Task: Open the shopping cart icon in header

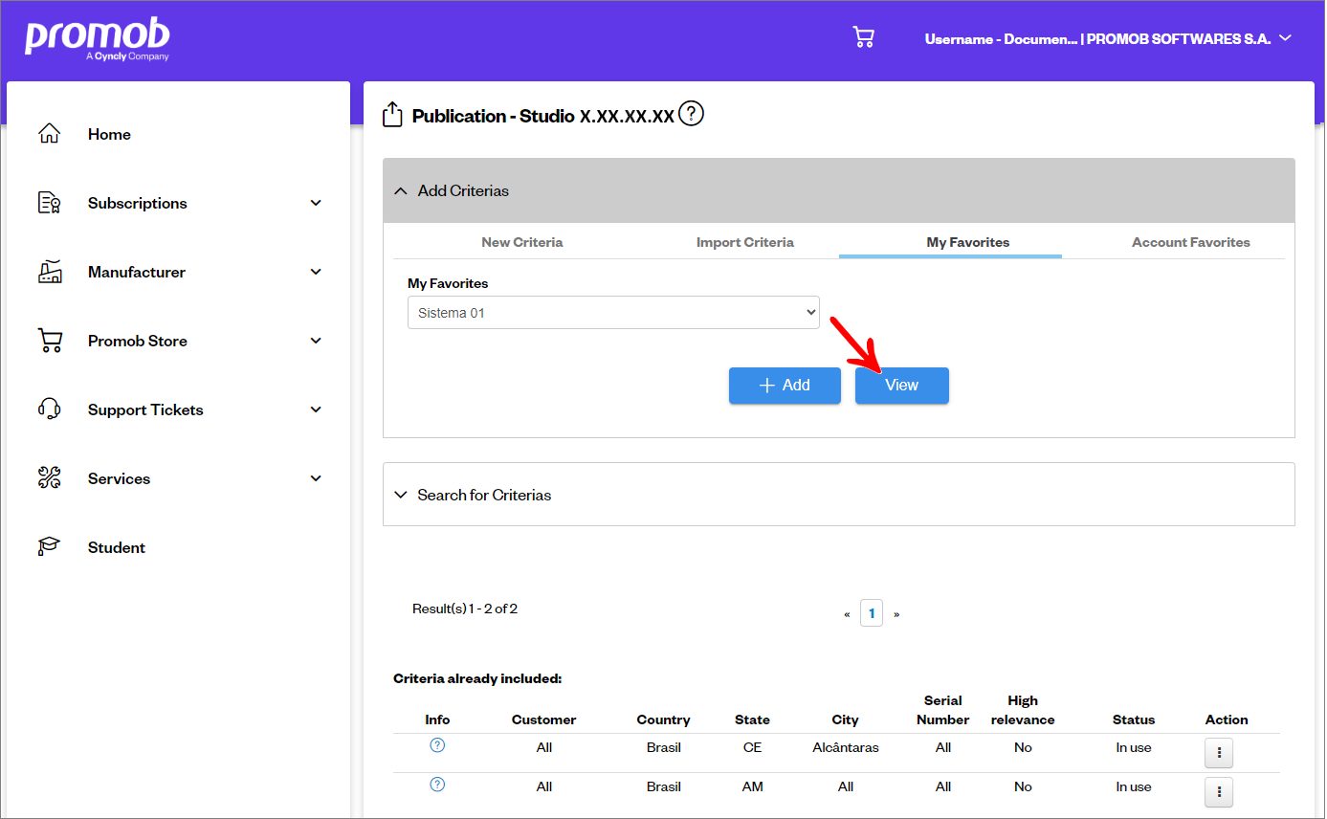Action: pos(863,38)
